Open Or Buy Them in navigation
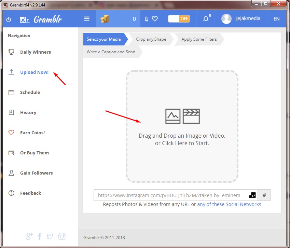 34,153
